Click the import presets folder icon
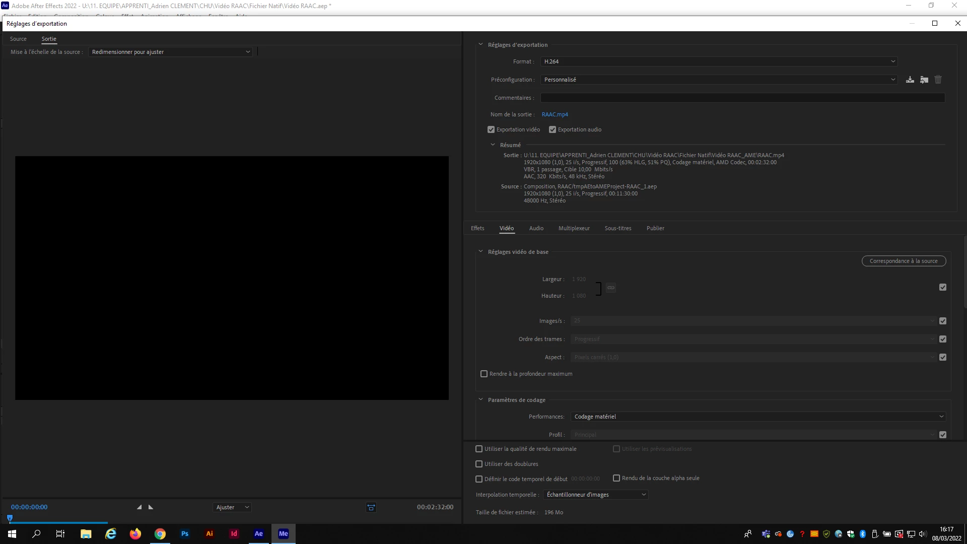The image size is (967, 544). 924,80
